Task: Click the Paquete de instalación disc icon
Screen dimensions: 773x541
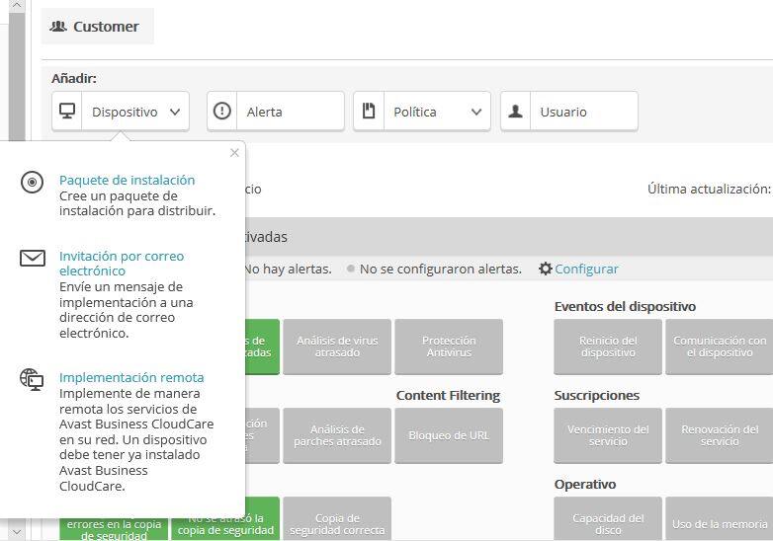Action: pos(33,182)
